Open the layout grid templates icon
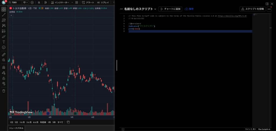 77,2
